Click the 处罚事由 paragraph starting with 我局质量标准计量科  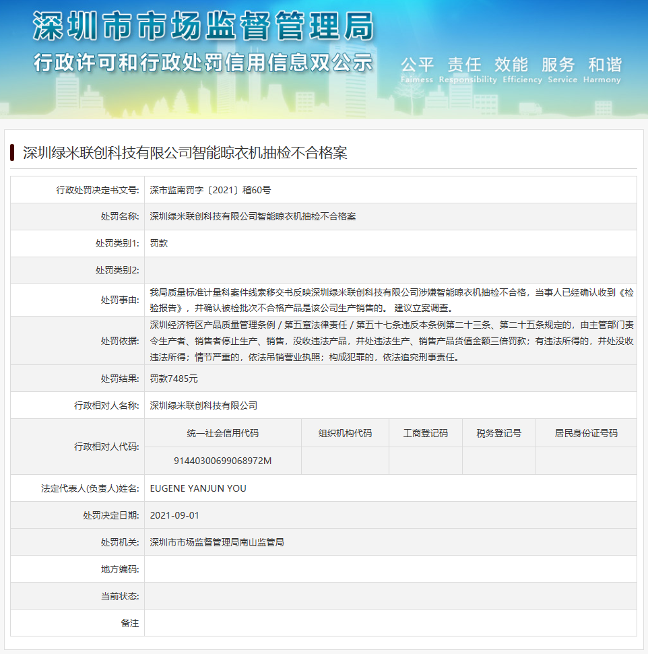tap(392, 300)
